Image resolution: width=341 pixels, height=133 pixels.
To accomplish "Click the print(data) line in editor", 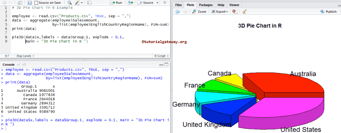I will pos(24,29).
